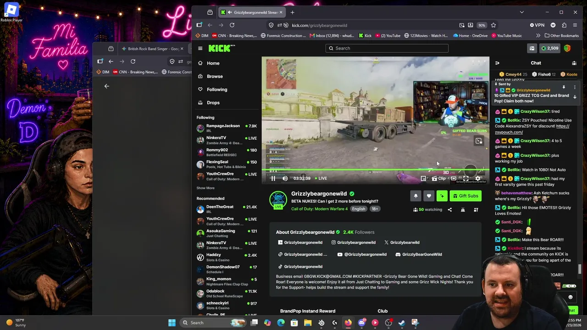Create a clip of the stream
This screenshot has height=330, width=587.
(438, 178)
